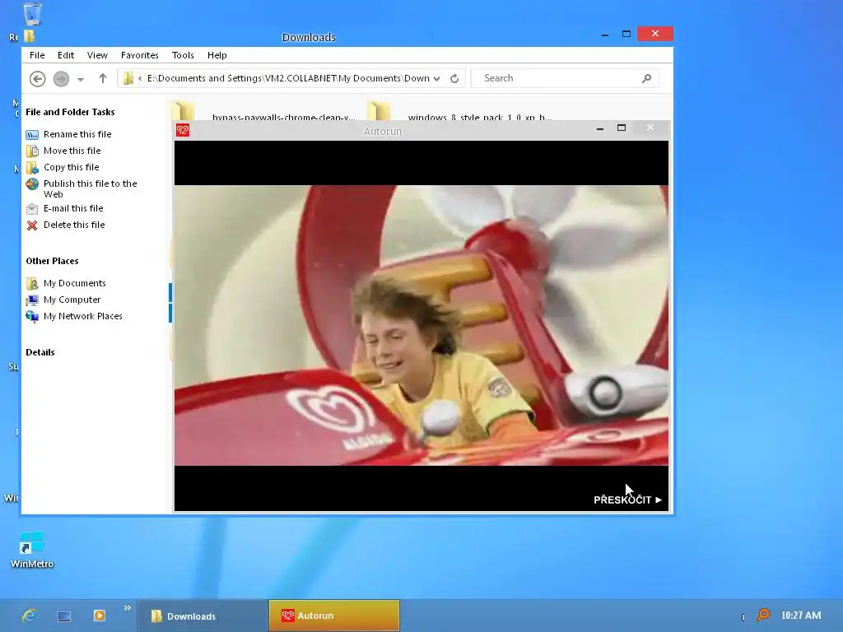
Task: Open My Network Places link
Action: click(x=83, y=317)
